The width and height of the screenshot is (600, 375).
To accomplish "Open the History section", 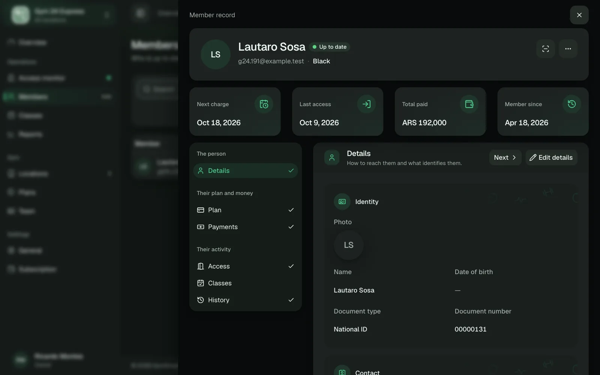I will [x=246, y=300].
